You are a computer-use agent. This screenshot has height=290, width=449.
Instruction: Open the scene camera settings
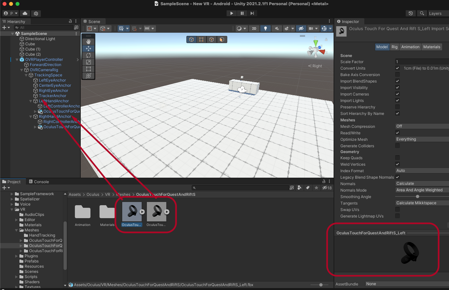313,28
